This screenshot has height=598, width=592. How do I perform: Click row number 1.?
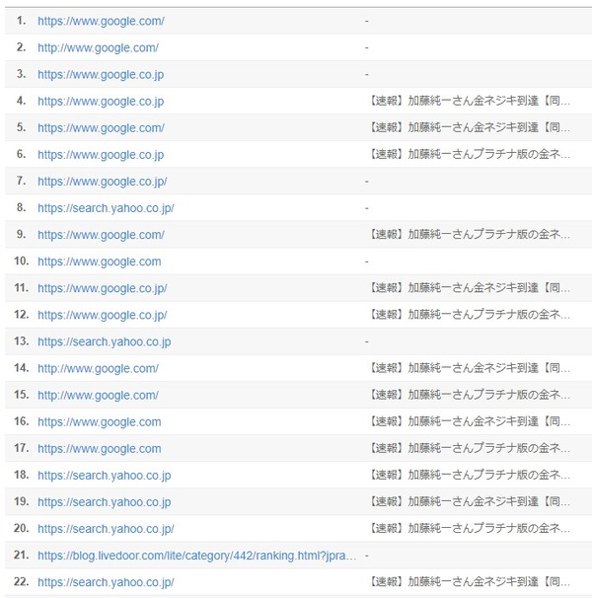(22, 20)
